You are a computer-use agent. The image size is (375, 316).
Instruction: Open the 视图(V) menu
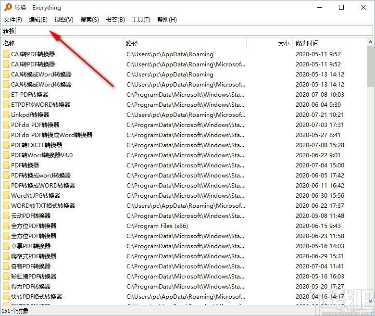tap(63, 20)
